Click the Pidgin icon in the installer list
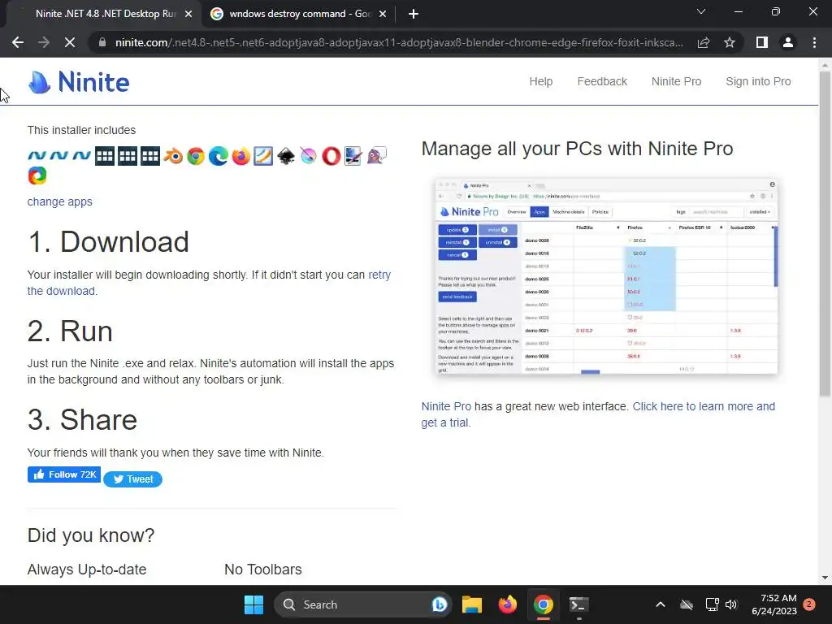 [376, 156]
